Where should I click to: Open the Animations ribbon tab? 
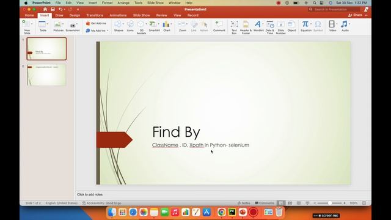point(118,15)
